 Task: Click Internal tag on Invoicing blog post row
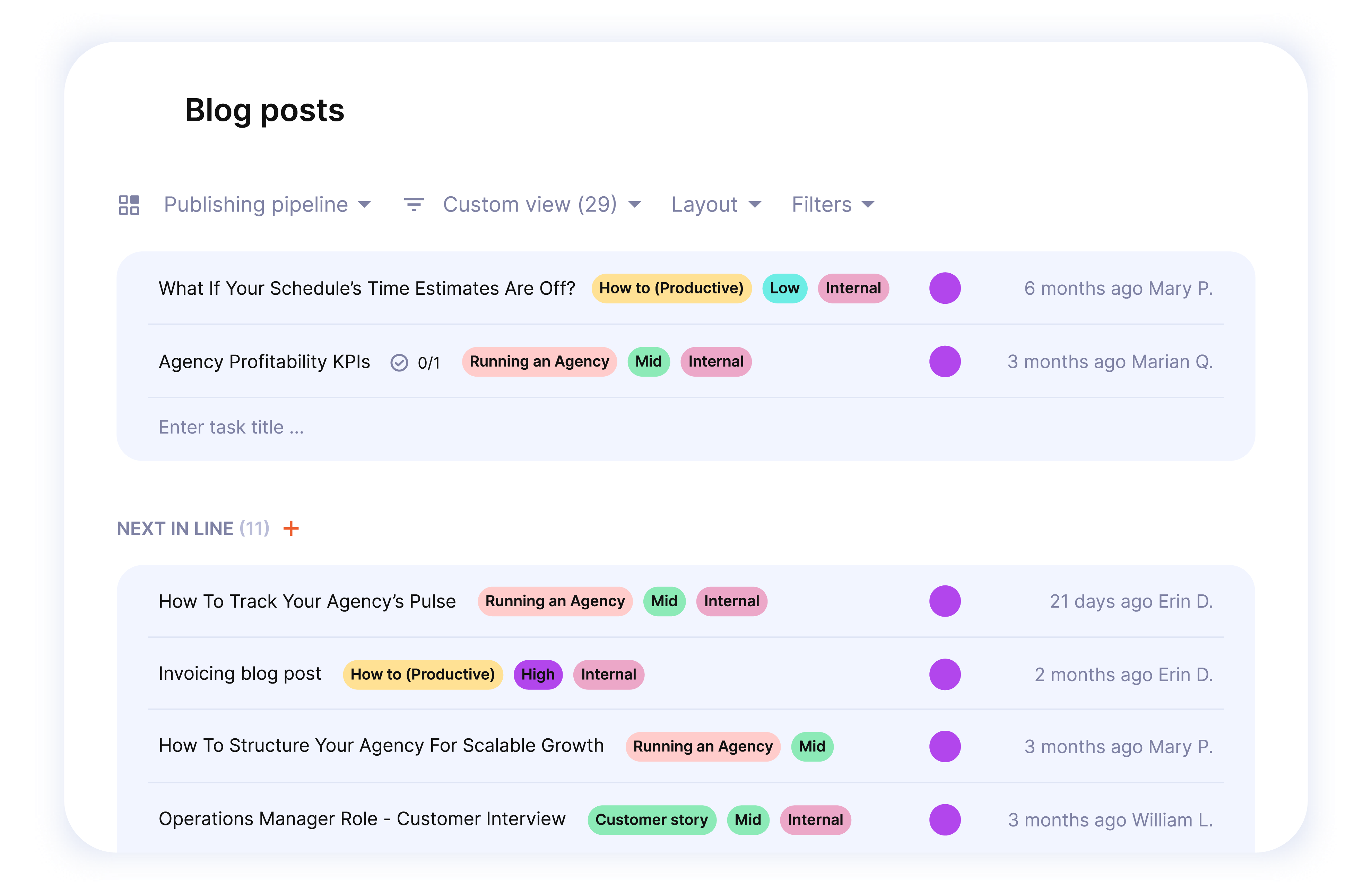(609, 675)
